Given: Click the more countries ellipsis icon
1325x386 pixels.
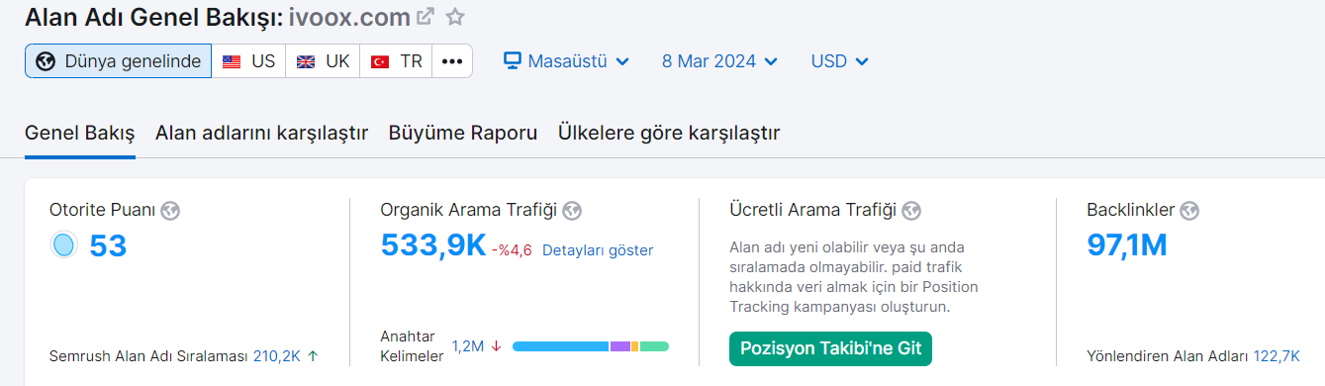Looking at the screenshot, I should tap(452, 61).
